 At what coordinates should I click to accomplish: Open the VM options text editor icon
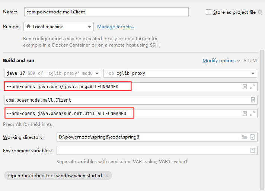[245, 87]
